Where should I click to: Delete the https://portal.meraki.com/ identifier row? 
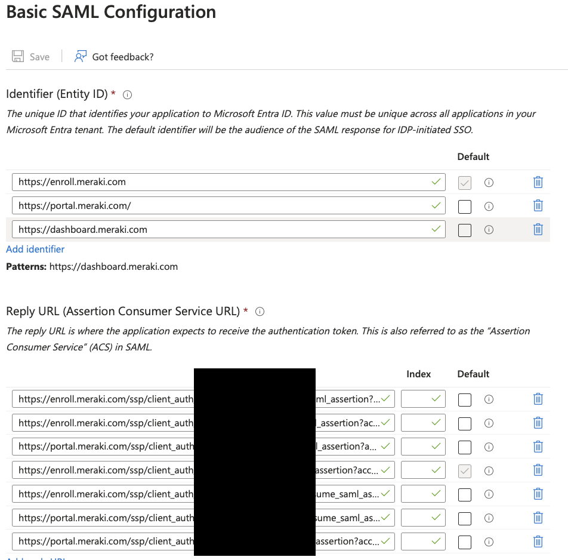pos(538,206)
